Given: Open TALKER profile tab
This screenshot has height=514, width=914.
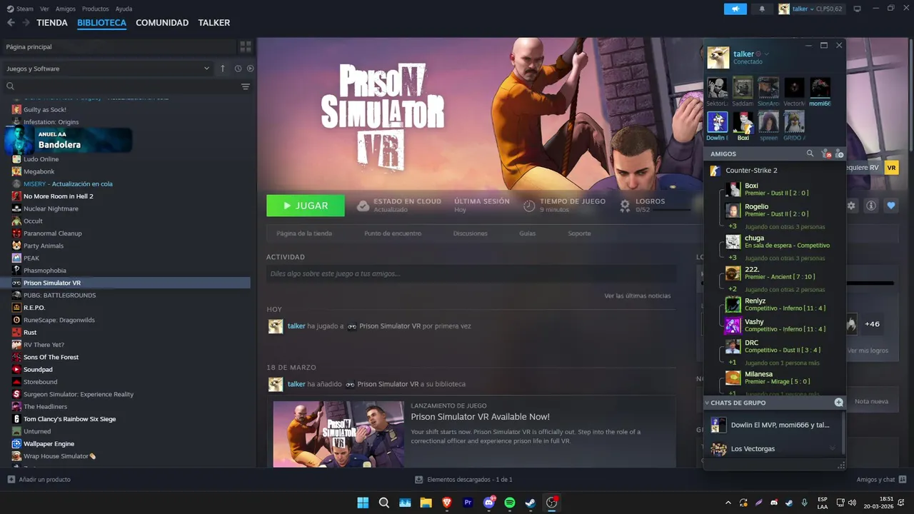Looking at the screenshot, I should coord(214,23).
